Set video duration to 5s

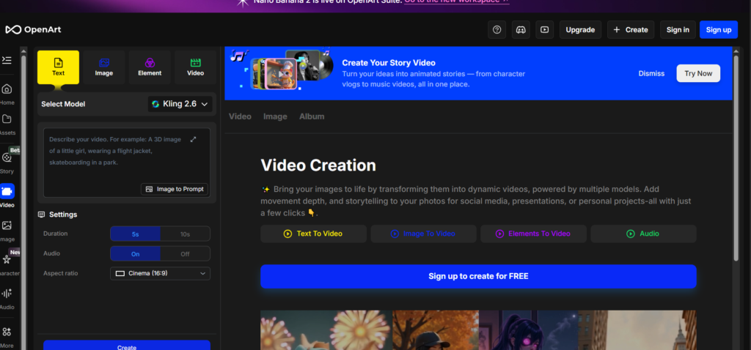click(x=135, y=234)
